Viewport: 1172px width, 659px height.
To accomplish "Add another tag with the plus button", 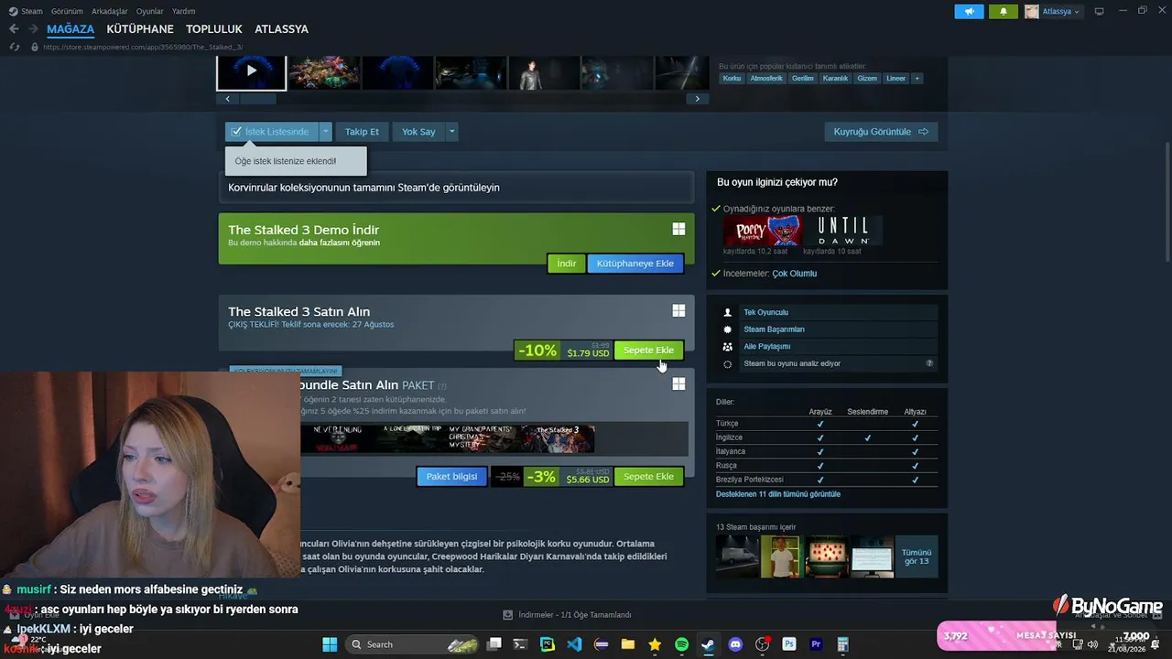I will 917,79.
